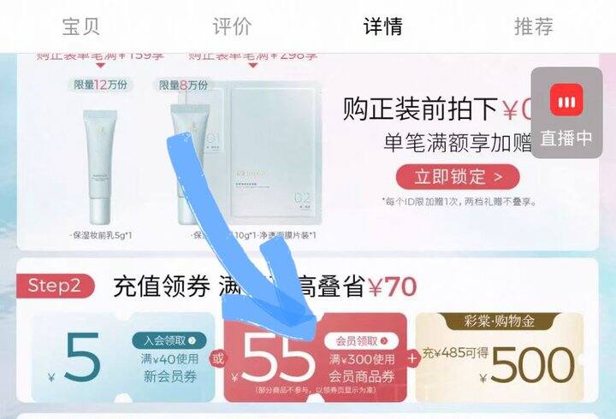
Task: Click the 立即锁定 button
Action: 458,177
